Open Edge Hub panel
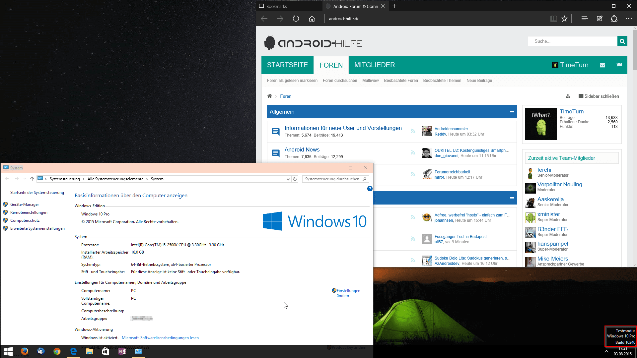The image size is (637, 358). tap(585, 19)
